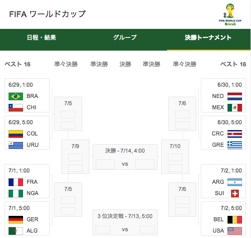The width and height of the screenshot is (251, 238).
Task: Click the 7/10 semifinal match box
Action: (x=175, y=157)
